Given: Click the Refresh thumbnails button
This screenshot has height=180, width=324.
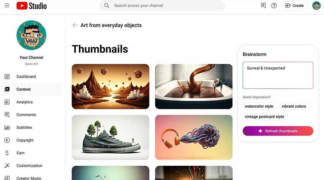Looking at the screenshot, I should (x=278, y=131).
